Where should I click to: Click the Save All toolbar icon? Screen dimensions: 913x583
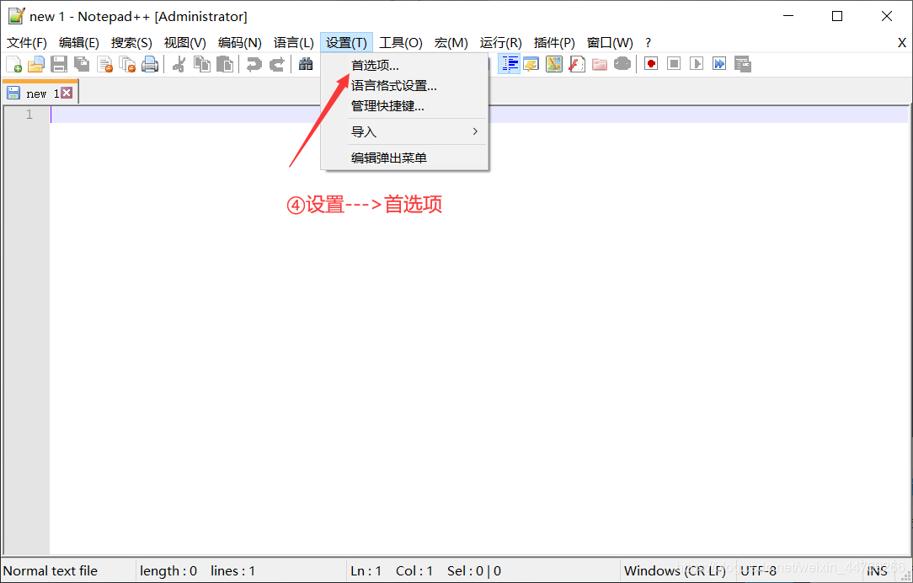pyautogui.click(x=82, y=64)
